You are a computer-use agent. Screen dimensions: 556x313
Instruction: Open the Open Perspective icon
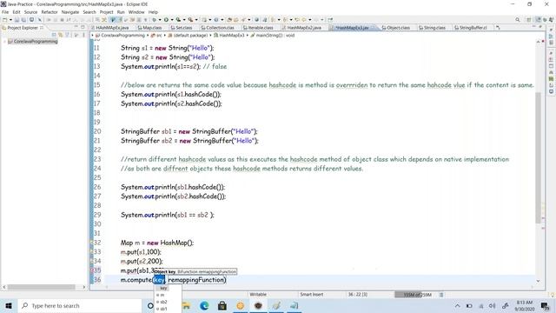coord(529,20)
